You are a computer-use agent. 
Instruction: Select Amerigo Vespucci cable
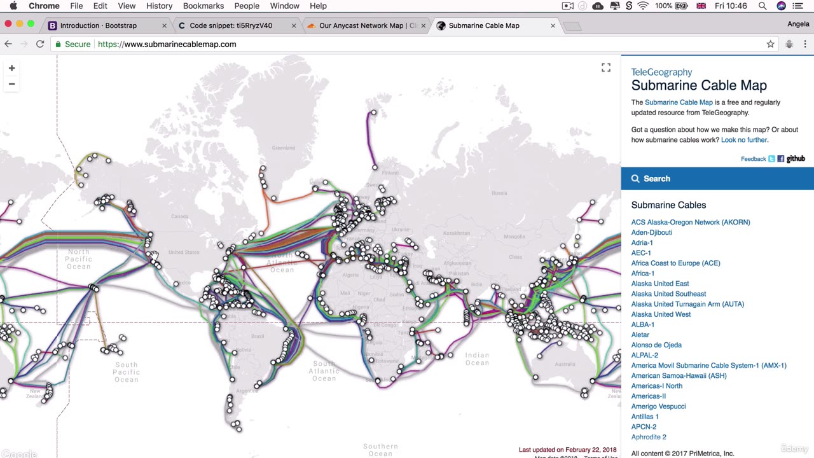click(659, 406)
